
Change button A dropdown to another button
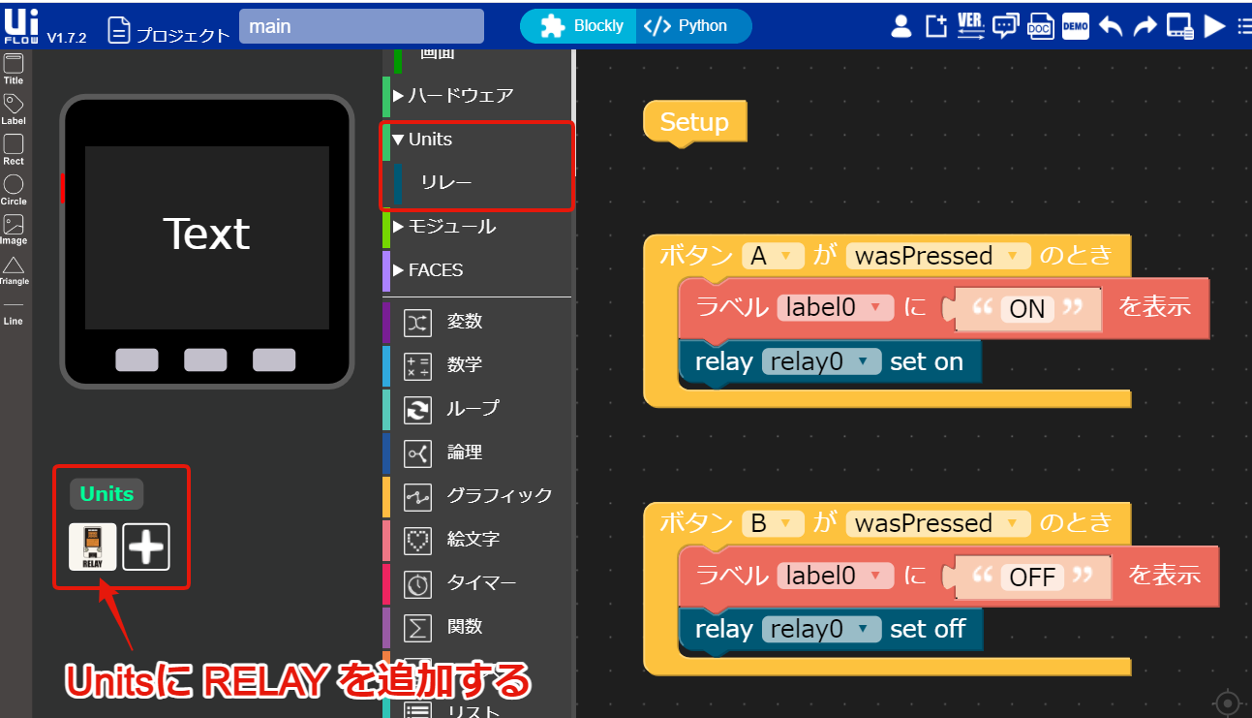click(771, 255)
